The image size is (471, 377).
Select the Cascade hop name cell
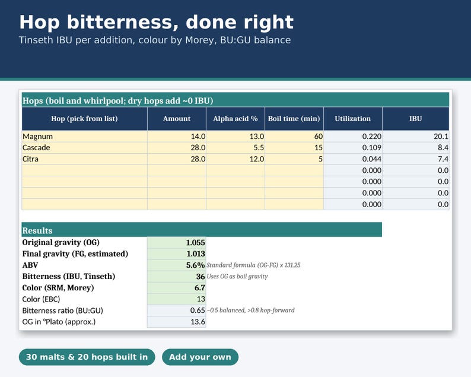pyautogui.click(x=85, y=148)
